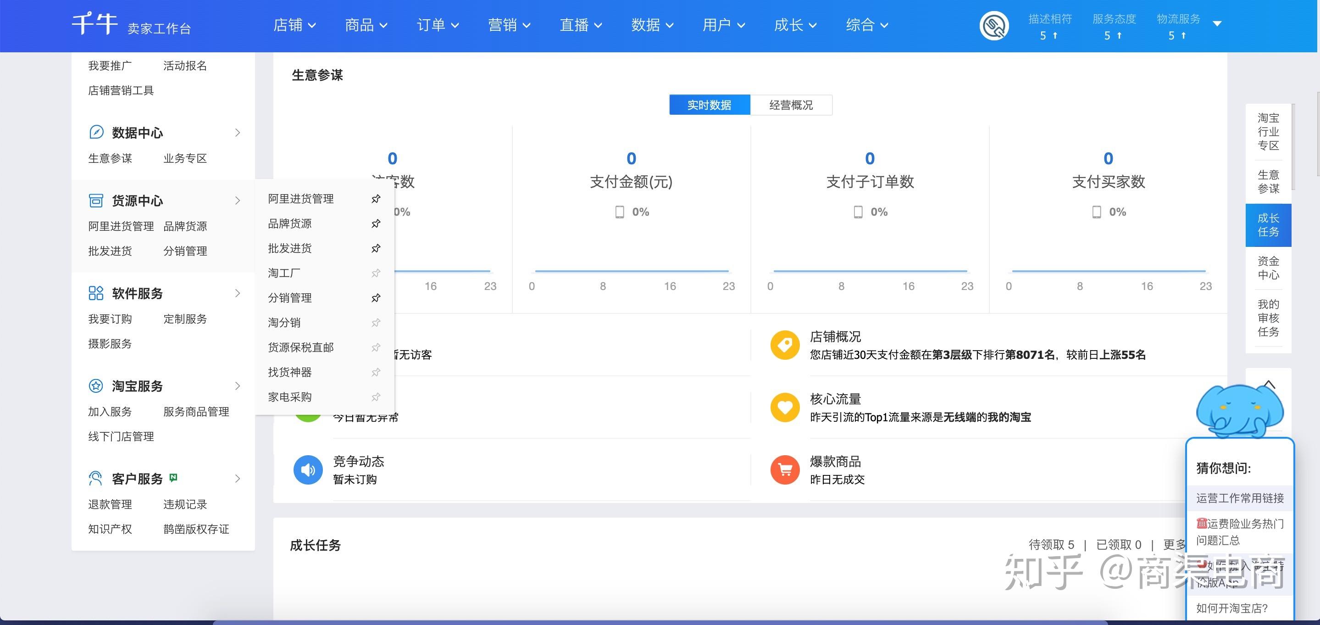Screen dimensions: 1320x625
Task: Unpin 批发进货 via its pin icon
Action: [376, 248]
